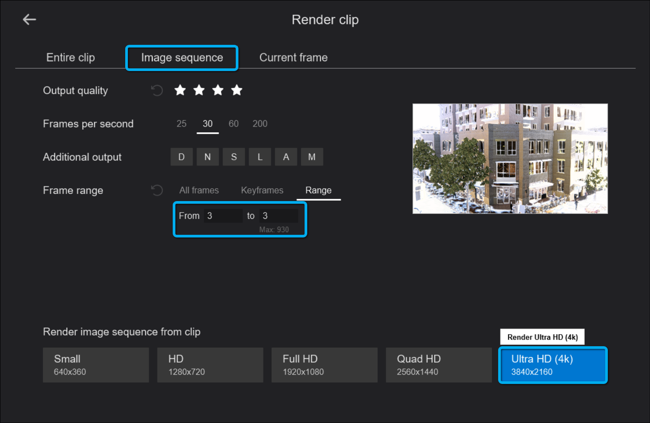Set output quality to four stars
The width and height of the screenshot is (650, 423).
pos(237,91)
